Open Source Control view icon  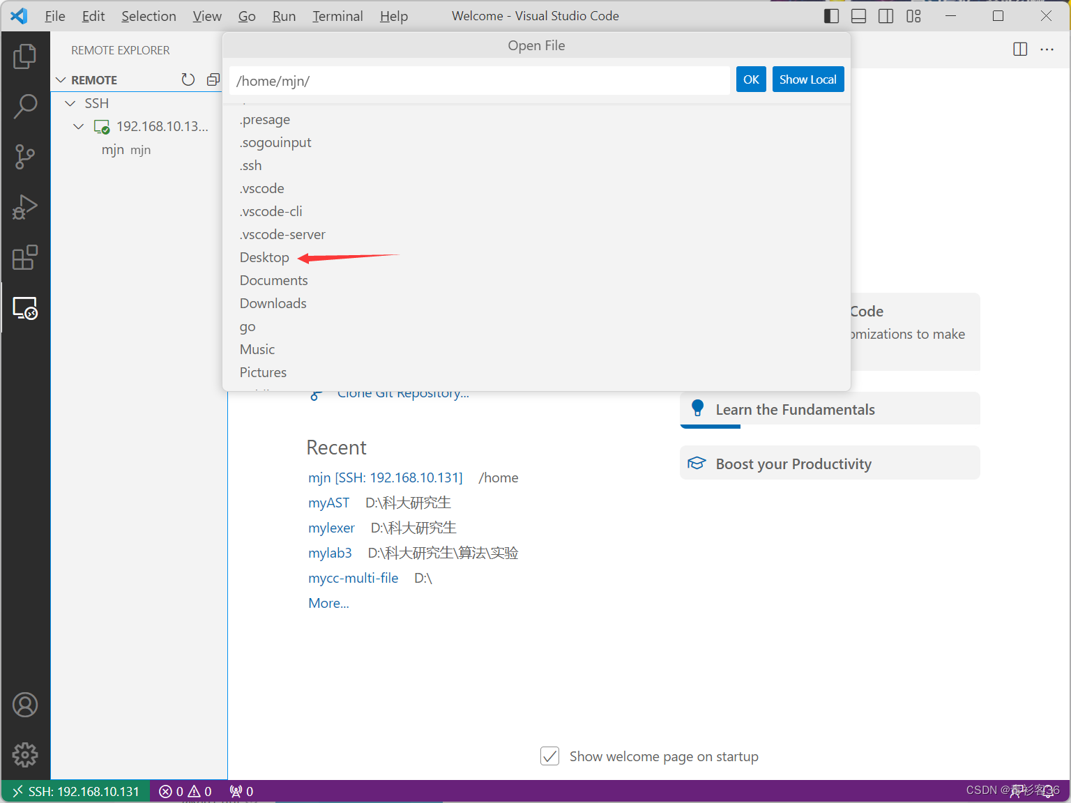(x=25, y=157)
